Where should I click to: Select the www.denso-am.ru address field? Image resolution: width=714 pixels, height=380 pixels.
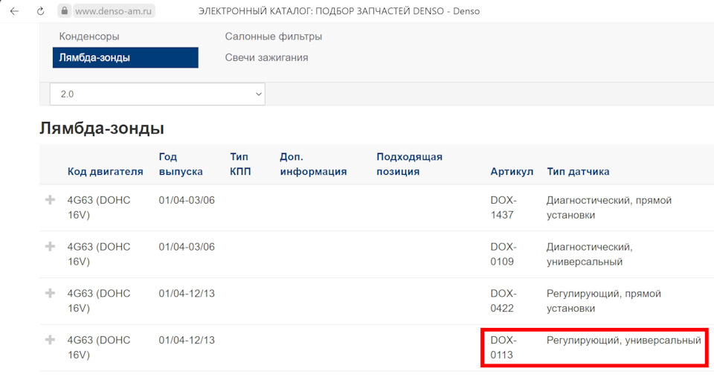click(113, 11)
